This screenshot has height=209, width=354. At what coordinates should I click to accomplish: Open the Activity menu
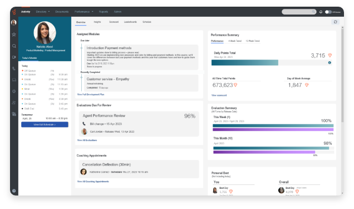click(26, 12)
